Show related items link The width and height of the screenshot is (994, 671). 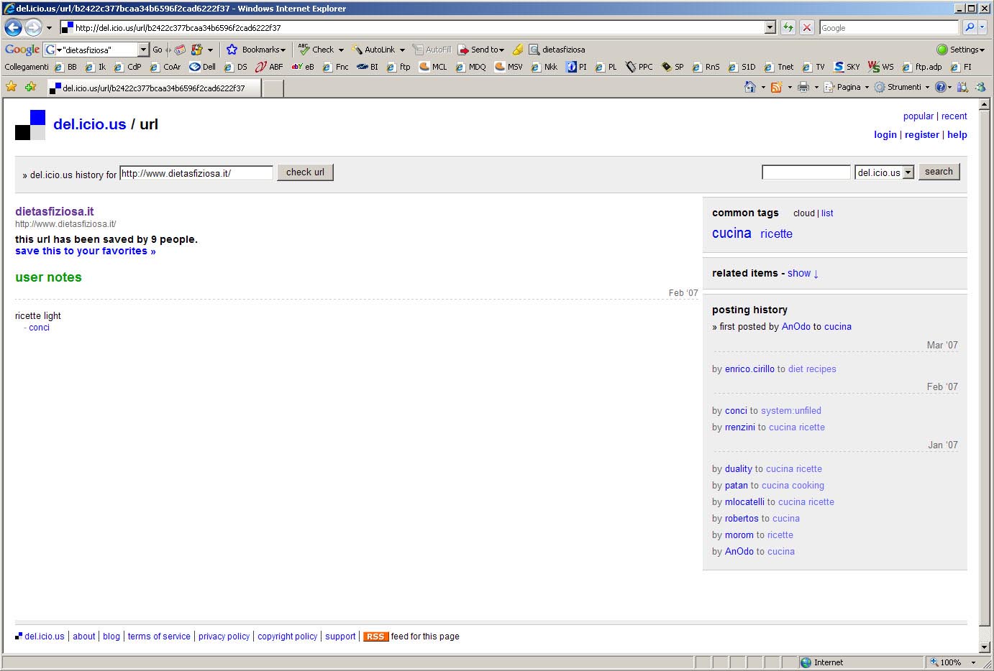pos(803,273)
